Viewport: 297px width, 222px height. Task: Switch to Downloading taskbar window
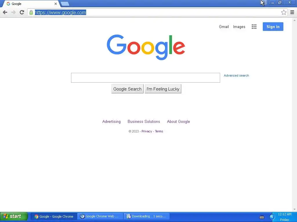(x=146, y=216)
